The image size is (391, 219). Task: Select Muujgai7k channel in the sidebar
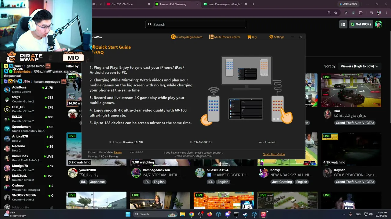[x=29, y=168]
